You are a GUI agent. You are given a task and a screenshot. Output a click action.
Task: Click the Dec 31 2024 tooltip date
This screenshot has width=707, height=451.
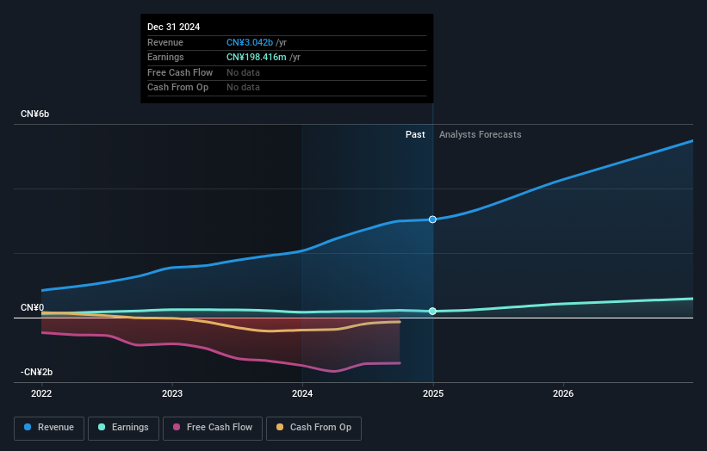click(x=174, y=27)
